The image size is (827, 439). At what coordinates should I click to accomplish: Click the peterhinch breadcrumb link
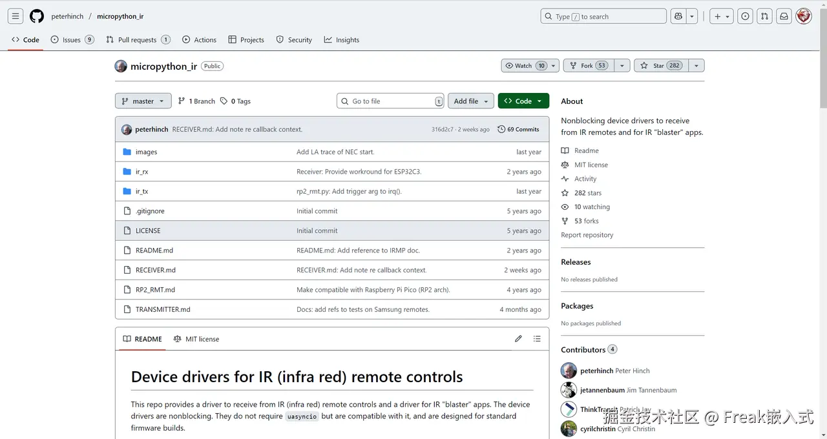67,16
